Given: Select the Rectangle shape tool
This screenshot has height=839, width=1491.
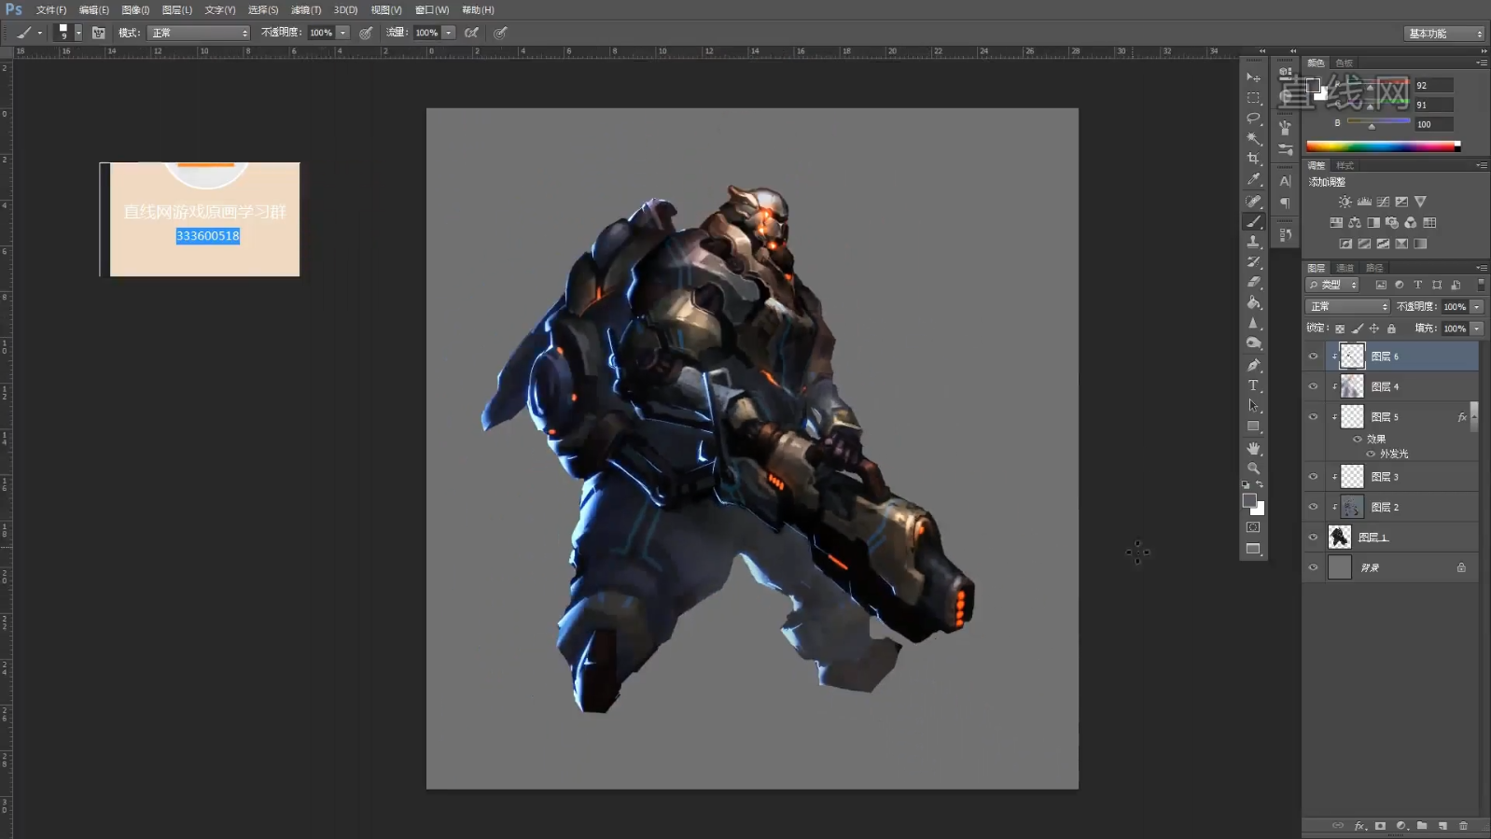Looking at the screenshot, I should tap(1253, 426).
